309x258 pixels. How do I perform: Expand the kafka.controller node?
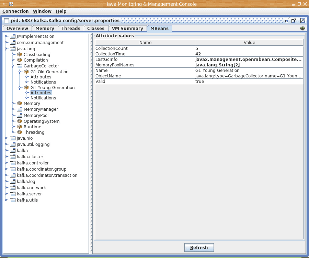tap(6, 163)
